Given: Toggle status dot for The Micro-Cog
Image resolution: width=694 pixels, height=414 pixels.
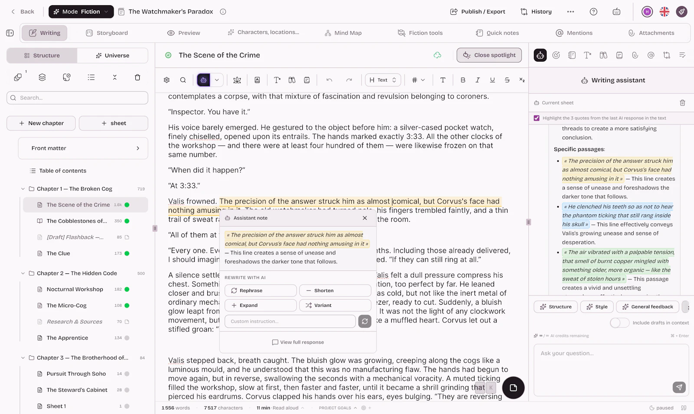Looking at the screenshot, I should point(127,306).
